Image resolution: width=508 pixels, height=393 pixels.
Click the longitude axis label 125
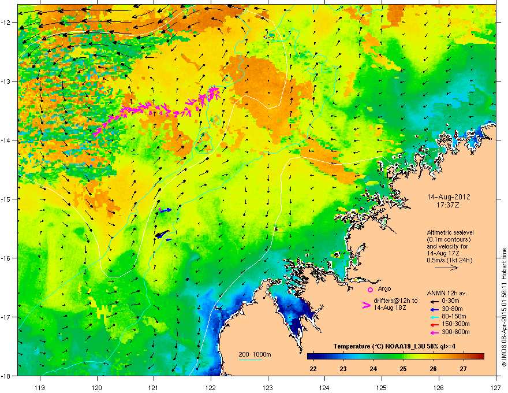[x=382, y=387]
